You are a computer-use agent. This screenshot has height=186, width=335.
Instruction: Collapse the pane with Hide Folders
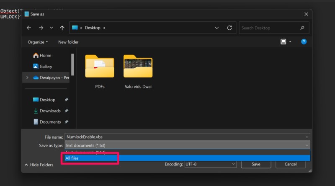tap(39, 165)
